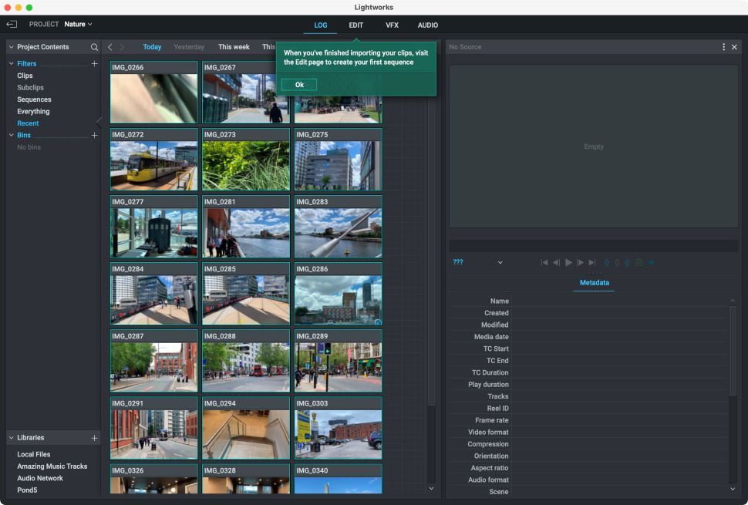Click the jump-to-end playback icon
This screenshot has height=505, width=748.
[x=592, y=262]
